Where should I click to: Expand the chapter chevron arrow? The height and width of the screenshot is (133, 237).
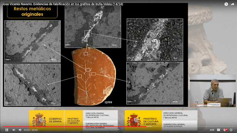tap(118, 130)
